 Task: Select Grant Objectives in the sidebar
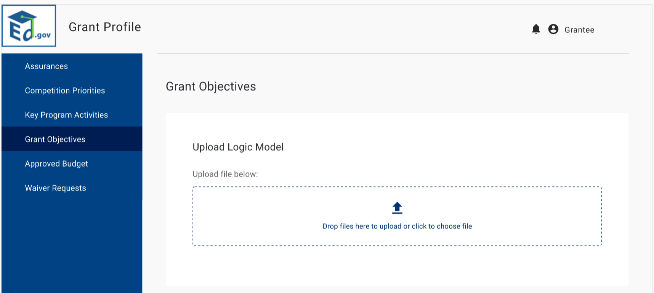(x=55, y=139)
